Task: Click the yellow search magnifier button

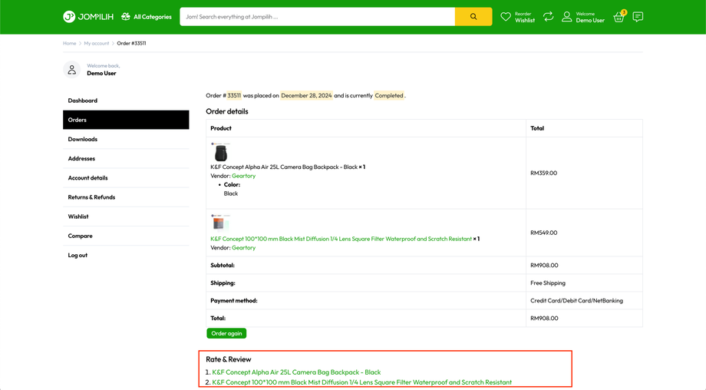Action: (473, 16)
